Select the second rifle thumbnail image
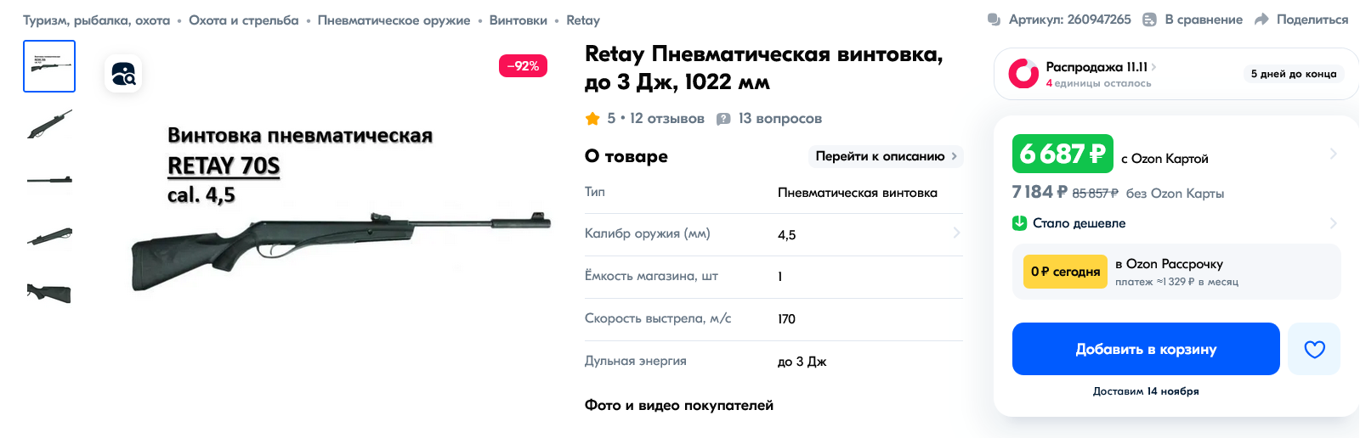 pyautogui.click(x=49, y=124)
